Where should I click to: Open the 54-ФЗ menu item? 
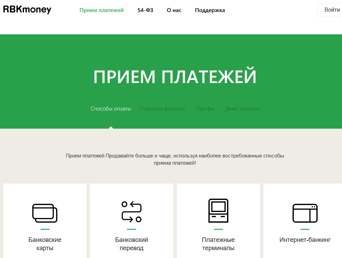(x=145, y=10)
